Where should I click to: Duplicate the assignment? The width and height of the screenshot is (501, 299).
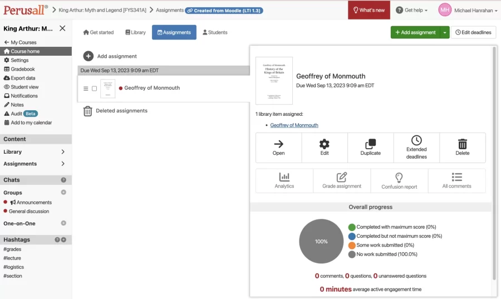click(x=371, y=148)
